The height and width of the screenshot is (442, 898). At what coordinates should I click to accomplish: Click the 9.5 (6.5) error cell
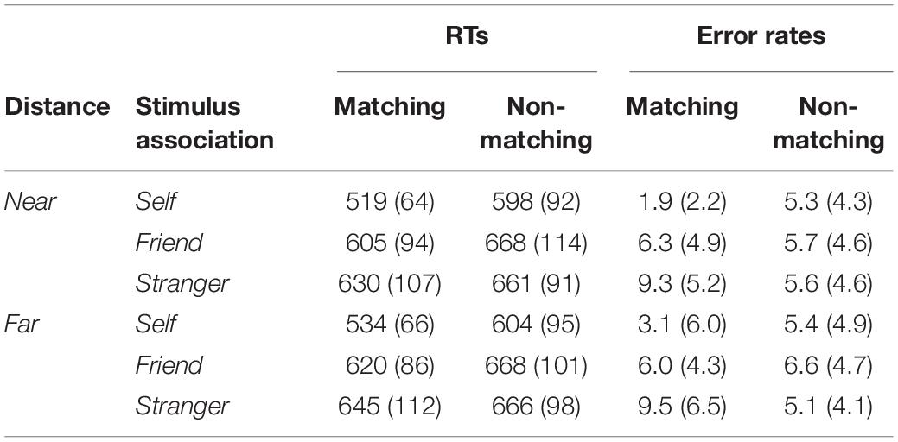(x=683, y=407)
